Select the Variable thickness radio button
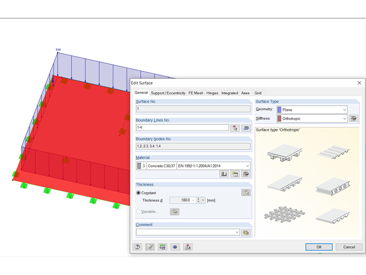 (x=138, y=212)
